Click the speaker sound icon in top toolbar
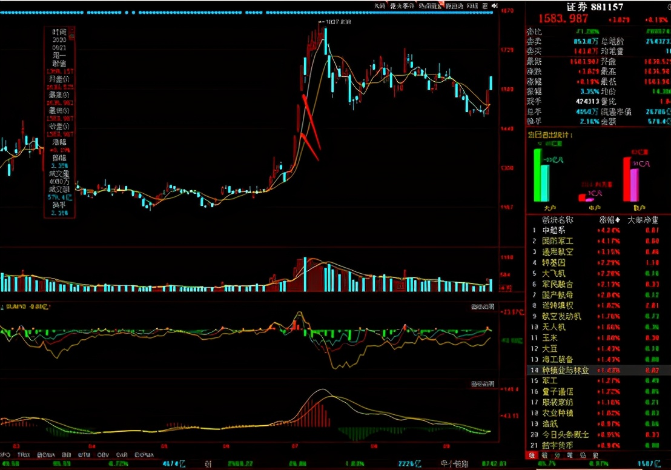Image resolution: width=671 pixels, height=470 pixels. (x=495, y=6)
